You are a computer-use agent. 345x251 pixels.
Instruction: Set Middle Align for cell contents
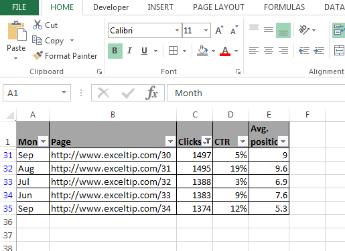269,30
